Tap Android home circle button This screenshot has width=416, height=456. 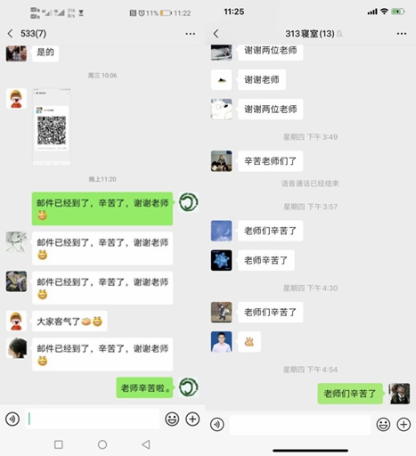point(102,444)
